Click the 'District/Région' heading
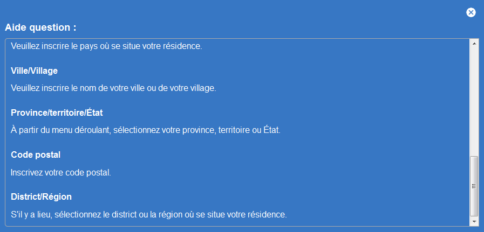The height and width of the screenshot is (232, 484). coord(42,196)
